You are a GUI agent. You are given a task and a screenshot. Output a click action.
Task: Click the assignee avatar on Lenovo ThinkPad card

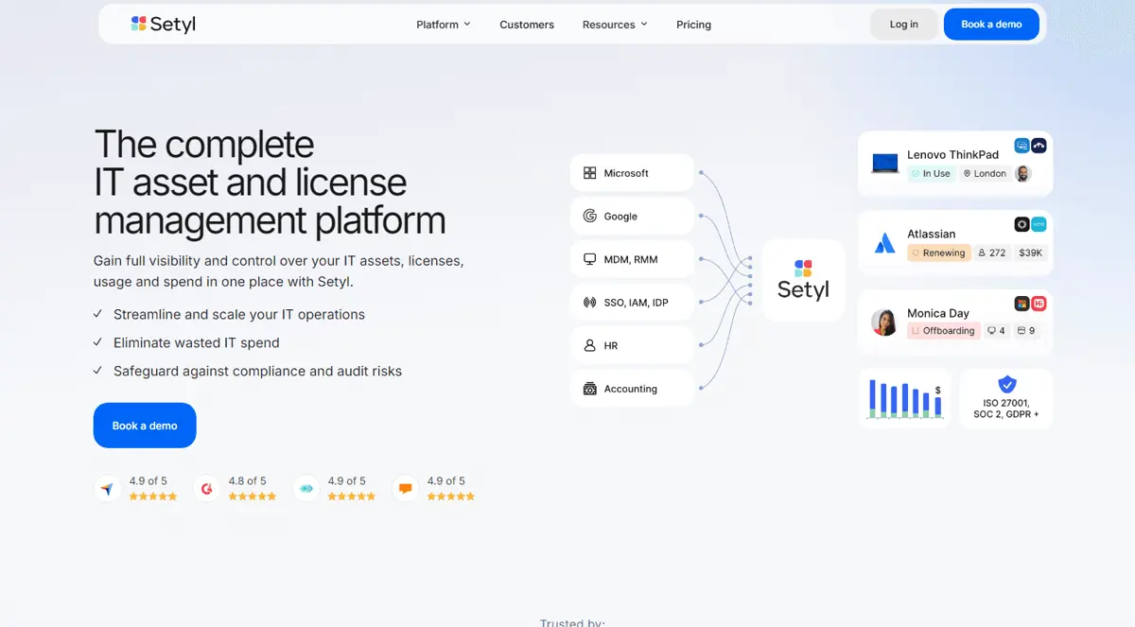click(x=1022, y=174)
